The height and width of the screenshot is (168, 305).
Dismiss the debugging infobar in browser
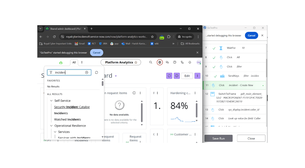tap(197, 52)
